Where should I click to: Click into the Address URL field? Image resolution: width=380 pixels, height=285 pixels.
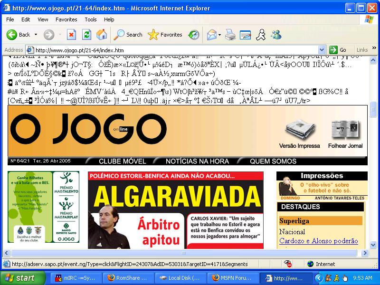[x=176, y=50]
